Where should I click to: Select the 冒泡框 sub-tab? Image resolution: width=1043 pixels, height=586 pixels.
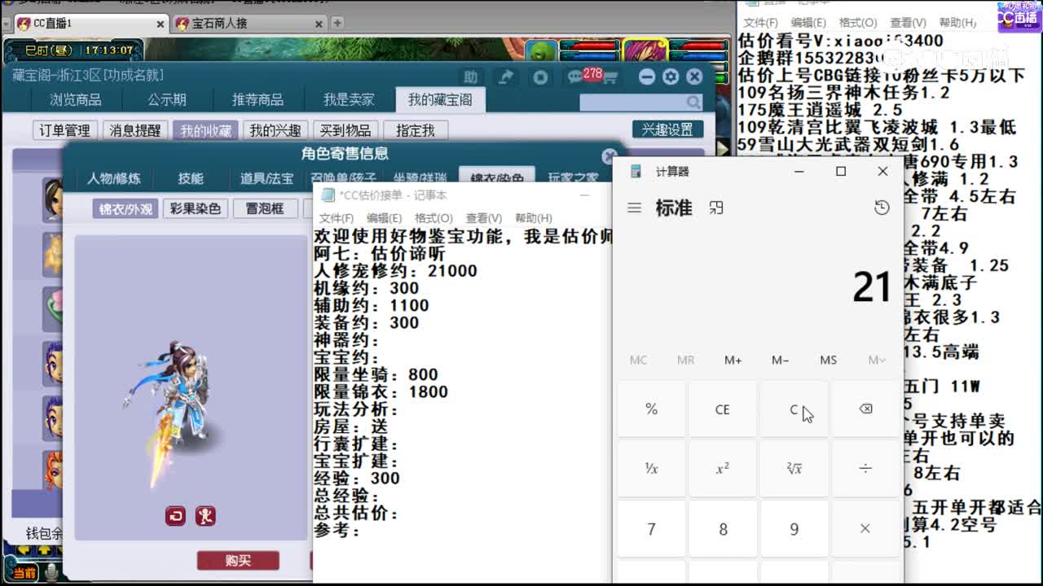tap(265, 209)
